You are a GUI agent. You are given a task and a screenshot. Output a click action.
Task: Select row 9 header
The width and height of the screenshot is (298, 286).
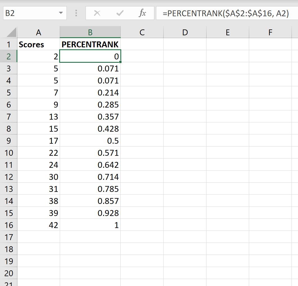[8, 140]
